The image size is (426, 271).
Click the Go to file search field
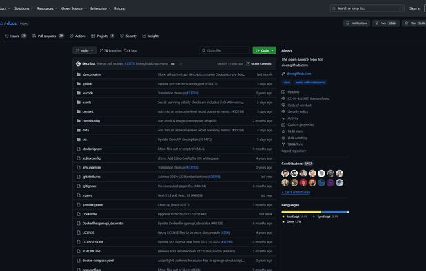click(x=224, y=50)
